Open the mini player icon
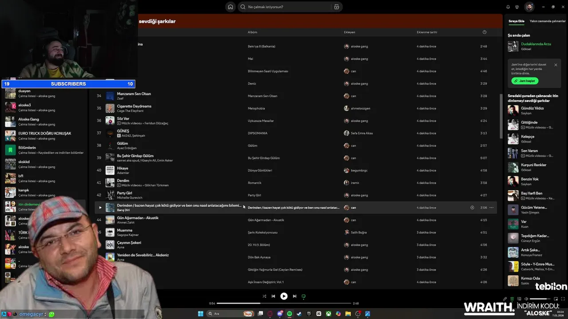The width and height of the screenshot is (568, 319). [x=556, y=299]
